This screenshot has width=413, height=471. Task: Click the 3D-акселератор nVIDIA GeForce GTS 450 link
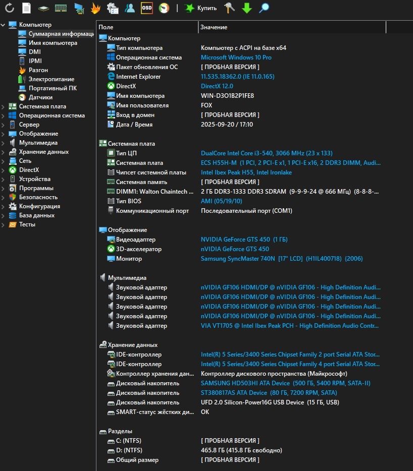(x=235, y=249)
